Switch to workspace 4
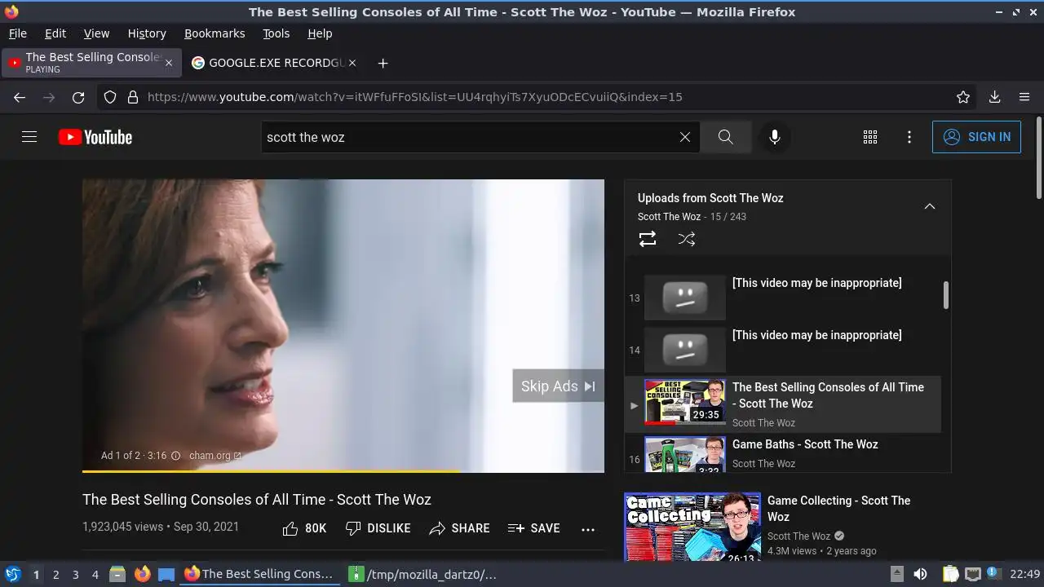1044x587 pixels. pyautogui.click(x=95, y=575)
